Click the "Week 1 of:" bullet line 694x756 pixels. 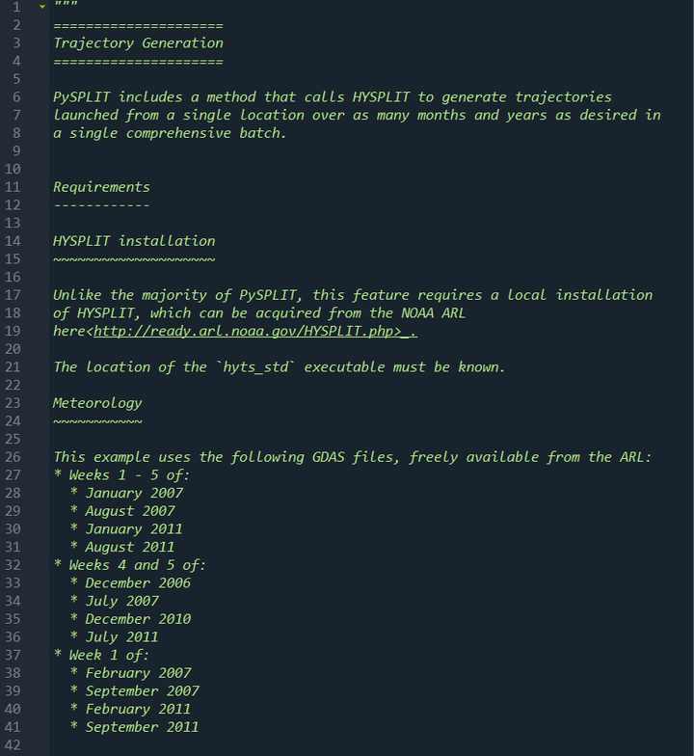(x=108, y=656)
